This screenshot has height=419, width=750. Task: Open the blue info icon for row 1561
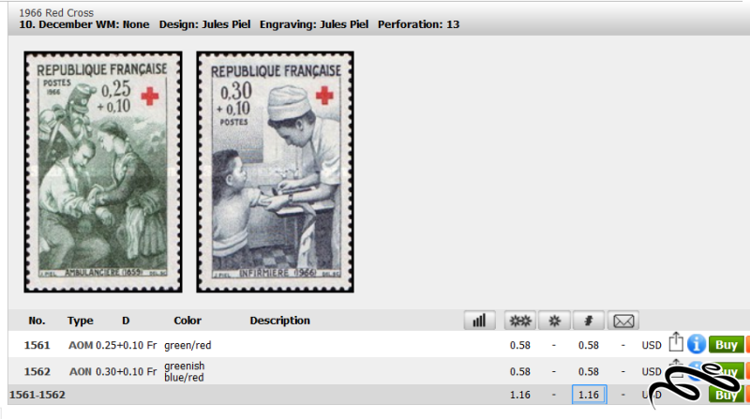[x=697, y=344]
